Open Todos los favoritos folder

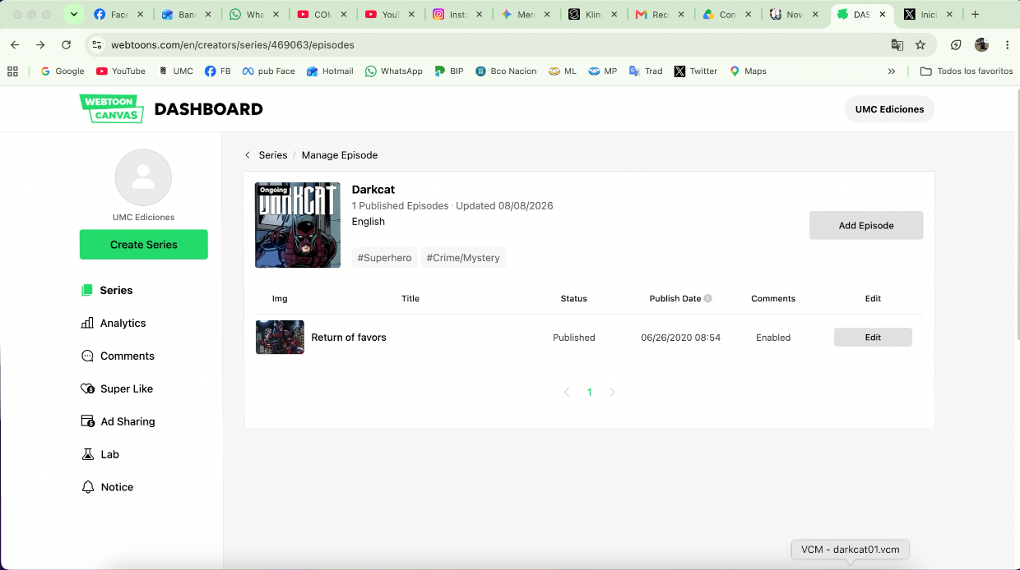point(967,71)
